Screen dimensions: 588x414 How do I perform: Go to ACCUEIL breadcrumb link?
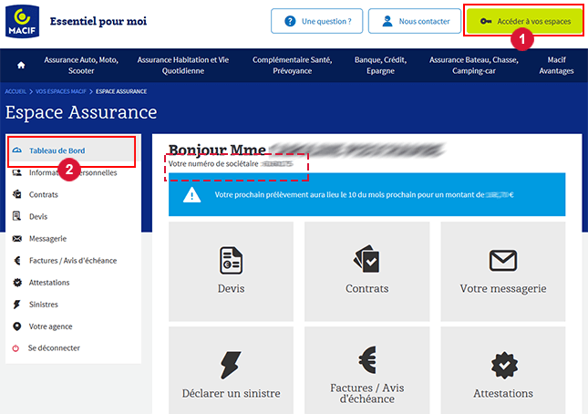(15, 91)
